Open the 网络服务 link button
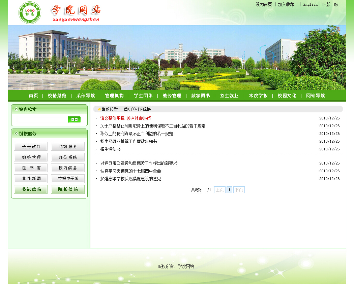This screenshot has width=354, height=292. coord(68,146)
